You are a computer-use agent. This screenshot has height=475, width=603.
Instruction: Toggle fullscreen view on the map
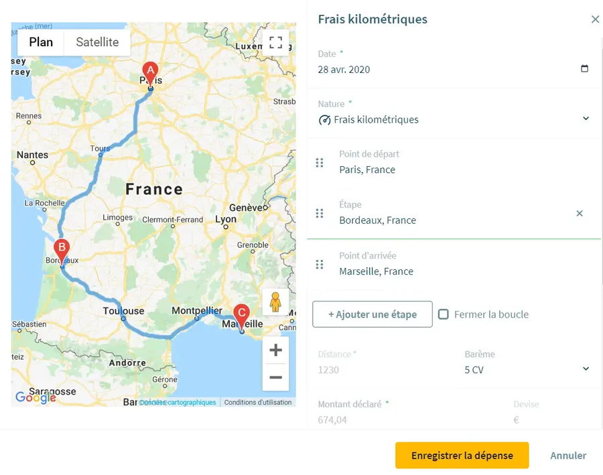[275, 43]
